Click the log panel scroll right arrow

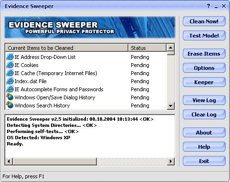coord(171,162)
